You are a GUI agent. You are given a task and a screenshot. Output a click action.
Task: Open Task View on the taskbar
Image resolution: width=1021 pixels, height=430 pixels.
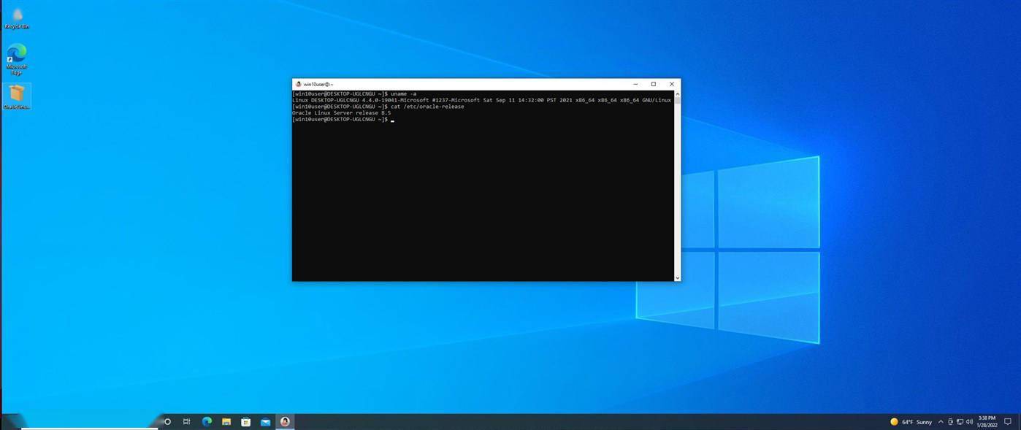pos(186,421)
